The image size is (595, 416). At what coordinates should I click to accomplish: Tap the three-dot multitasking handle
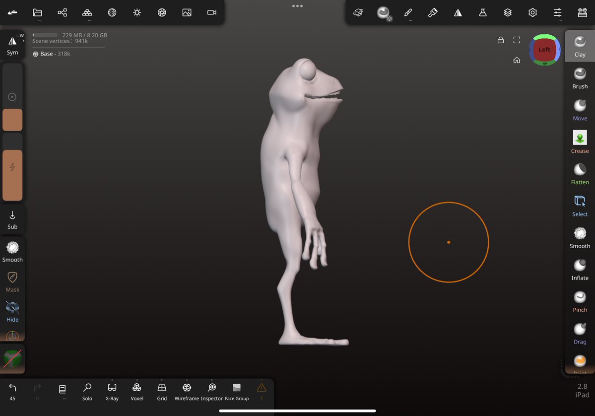click(298, 6)
